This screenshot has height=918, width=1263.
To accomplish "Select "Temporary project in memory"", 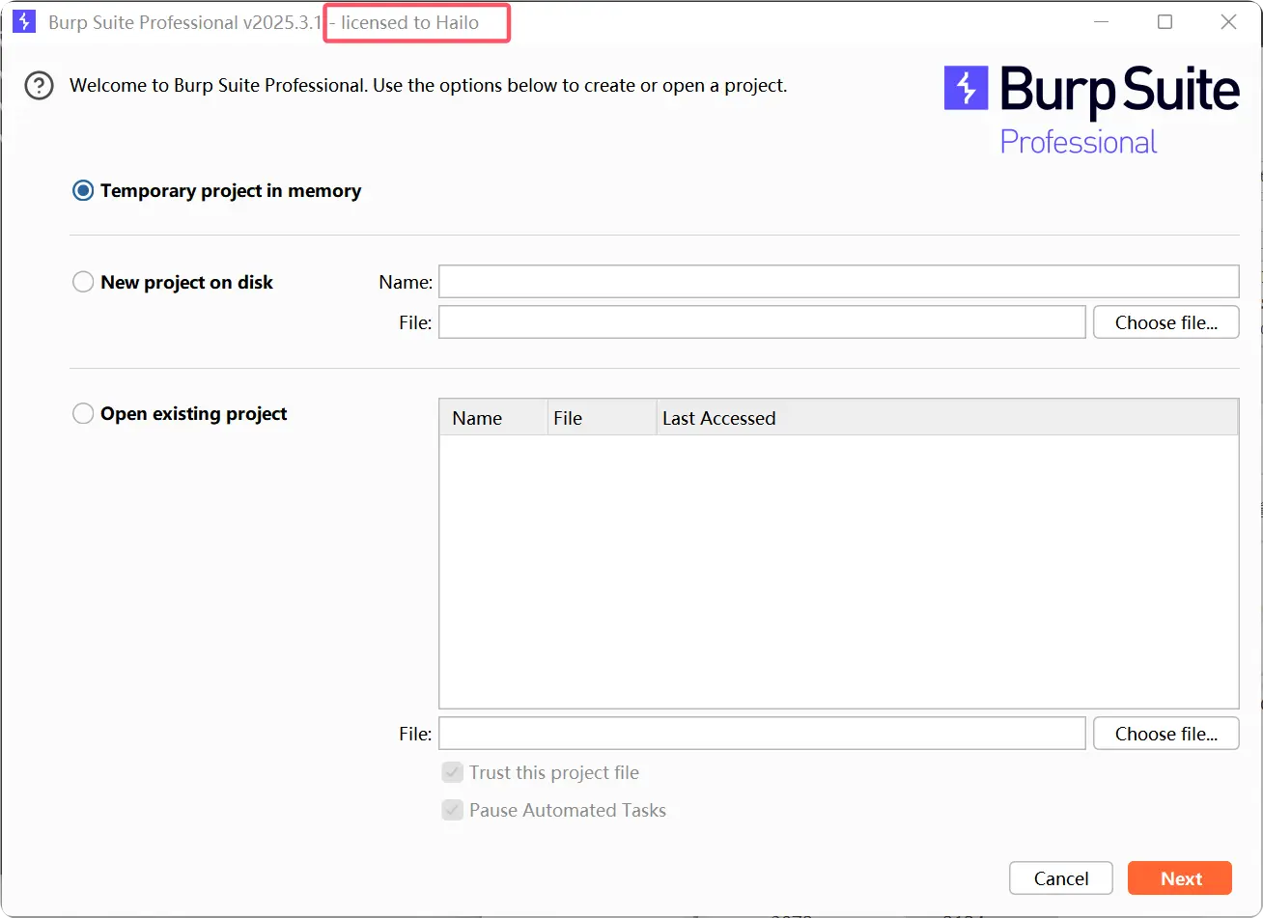I will coord(83,190).
